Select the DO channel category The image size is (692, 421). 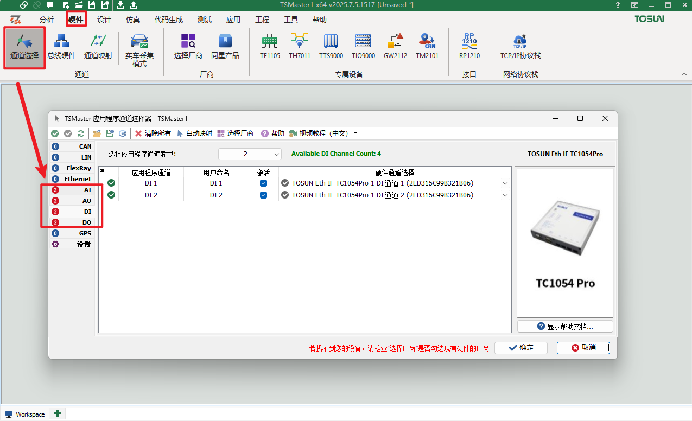[x=72, y=222]
